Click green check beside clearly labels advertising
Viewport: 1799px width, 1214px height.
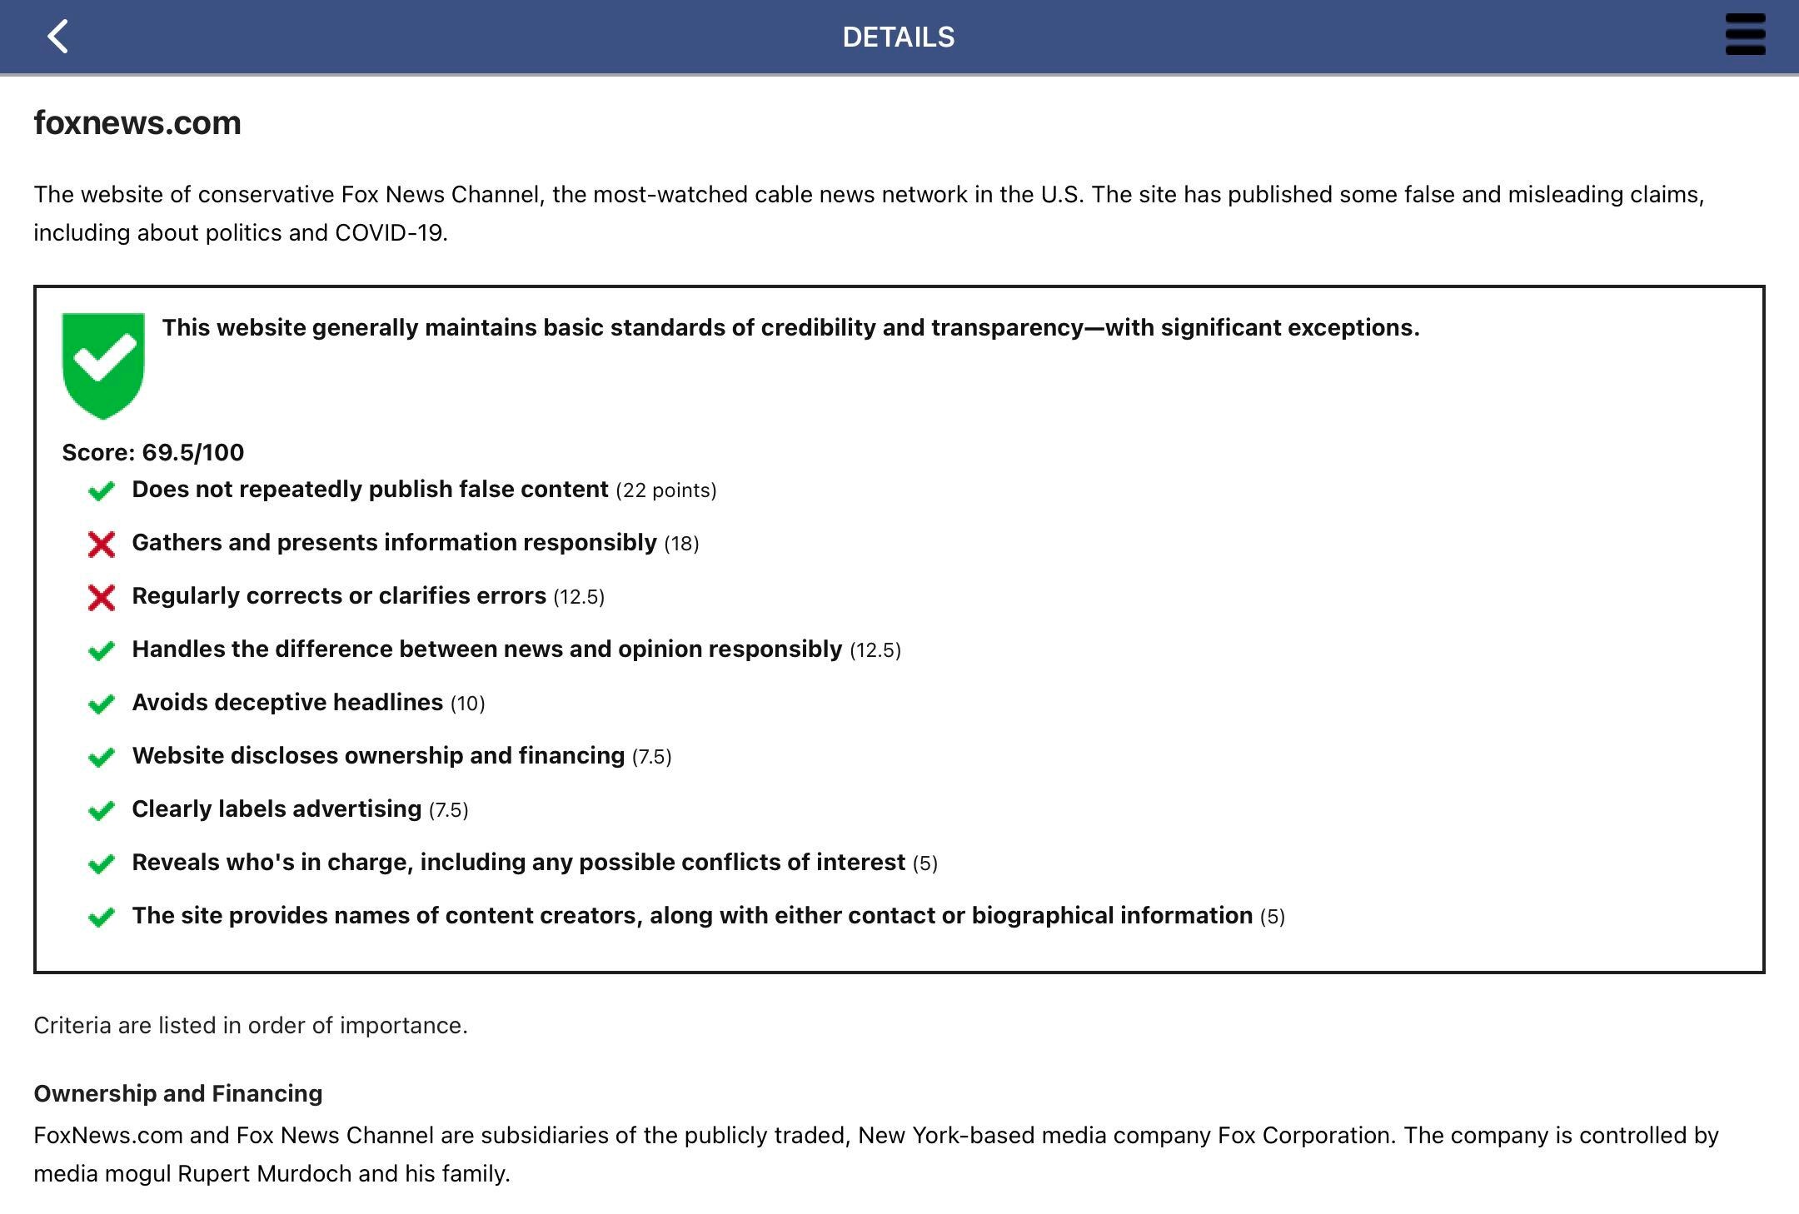point(101,810)
